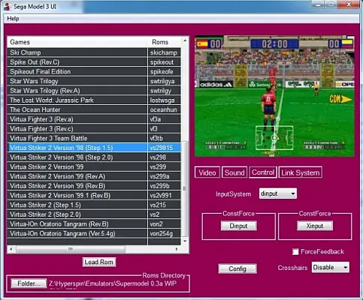
Task: Select The Ocean Hunter in games list
Action: 94,109
